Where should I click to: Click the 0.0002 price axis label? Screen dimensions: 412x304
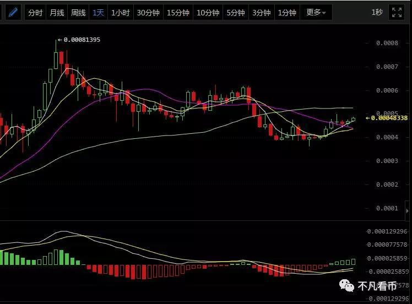tap(387, 184)
